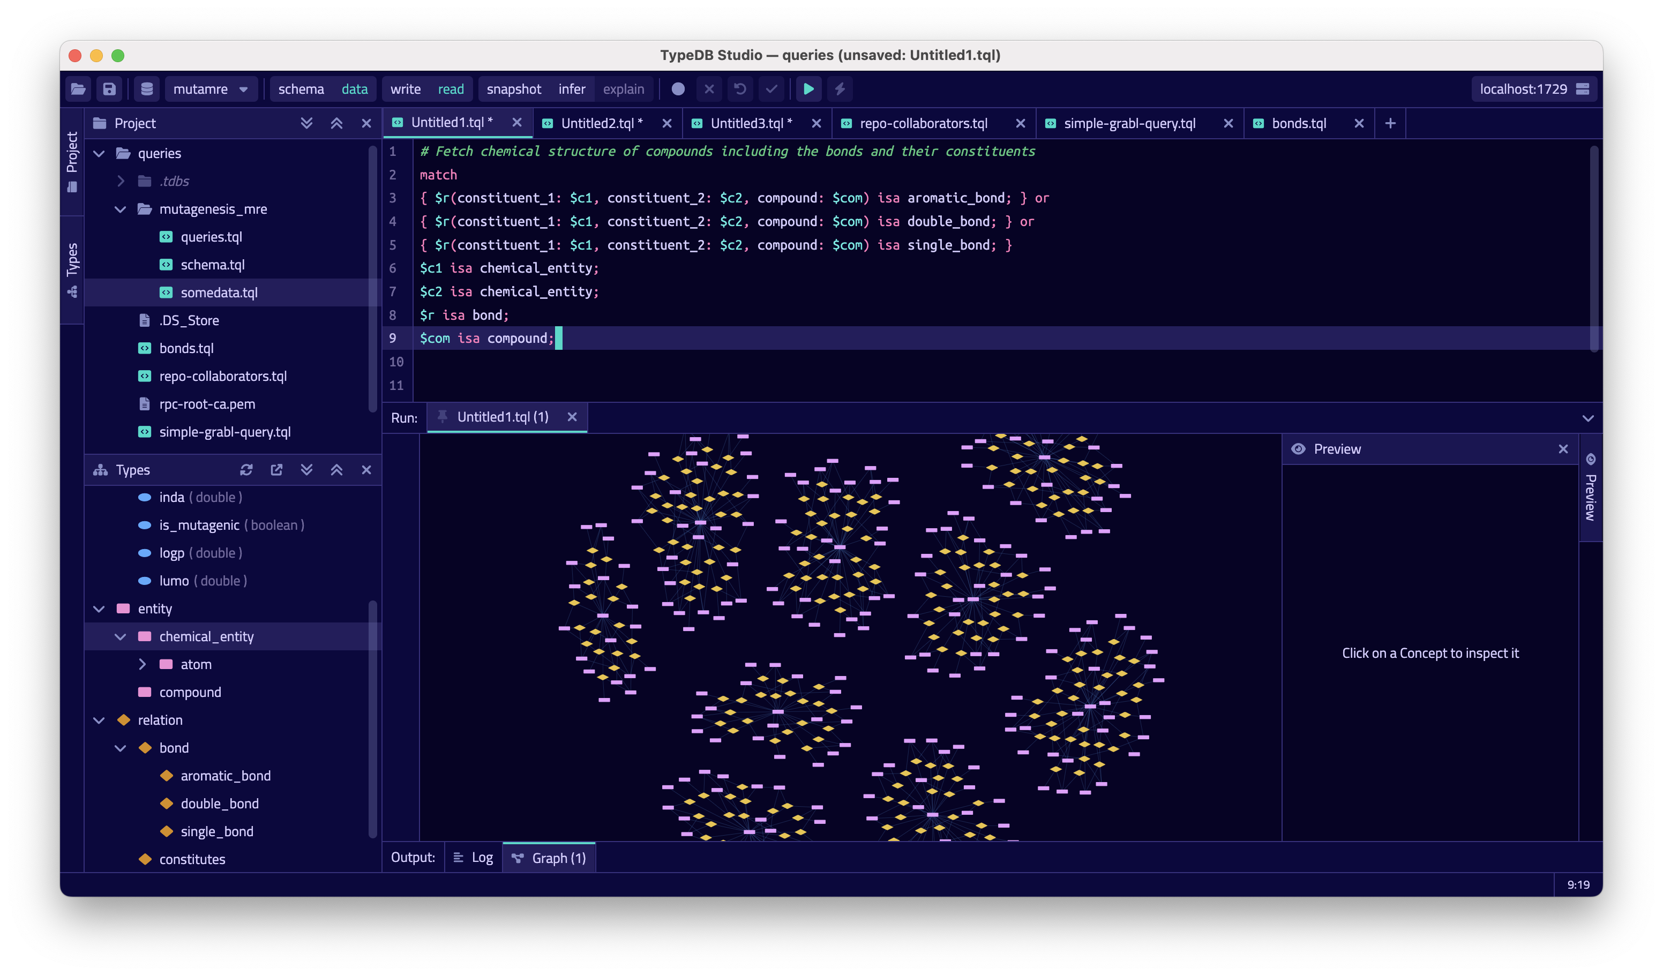Click the localhost:1729 server connection icon
Screen dimensions: 1663x976
click(1583, 89)
